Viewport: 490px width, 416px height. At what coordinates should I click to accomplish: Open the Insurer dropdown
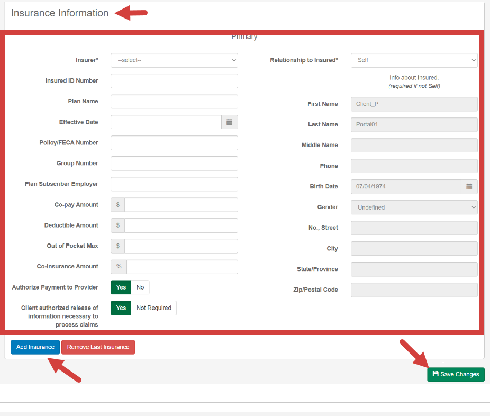(174, 60)
